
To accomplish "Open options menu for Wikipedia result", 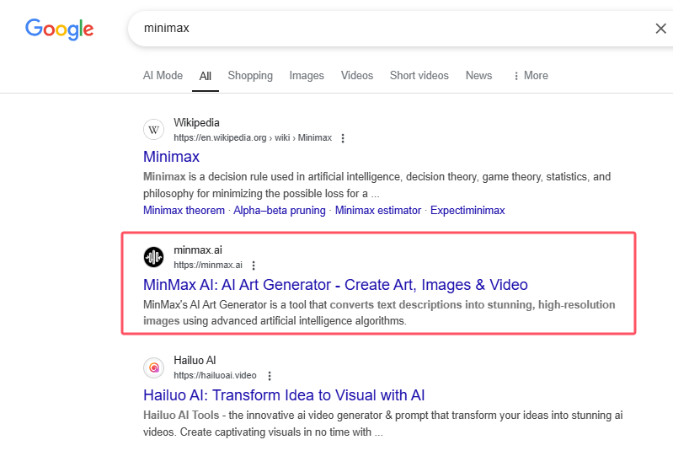I will click(343, 138).
